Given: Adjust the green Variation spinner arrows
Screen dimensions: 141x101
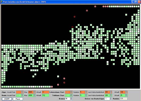Looking at the screenshot, I should point(86,95).
